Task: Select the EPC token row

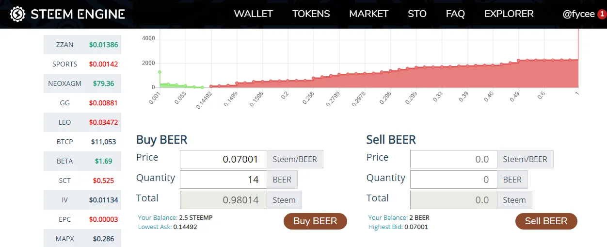Action: [82, 219]
